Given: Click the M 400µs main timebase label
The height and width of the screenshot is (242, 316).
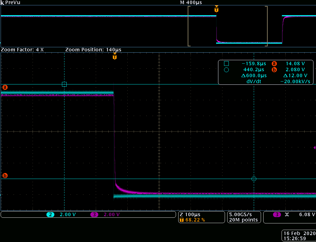Looking at the screenshot, I should (x=191, y=3).
